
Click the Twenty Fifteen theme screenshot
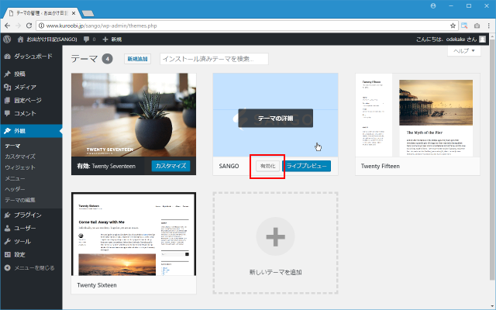pos(418,115)
